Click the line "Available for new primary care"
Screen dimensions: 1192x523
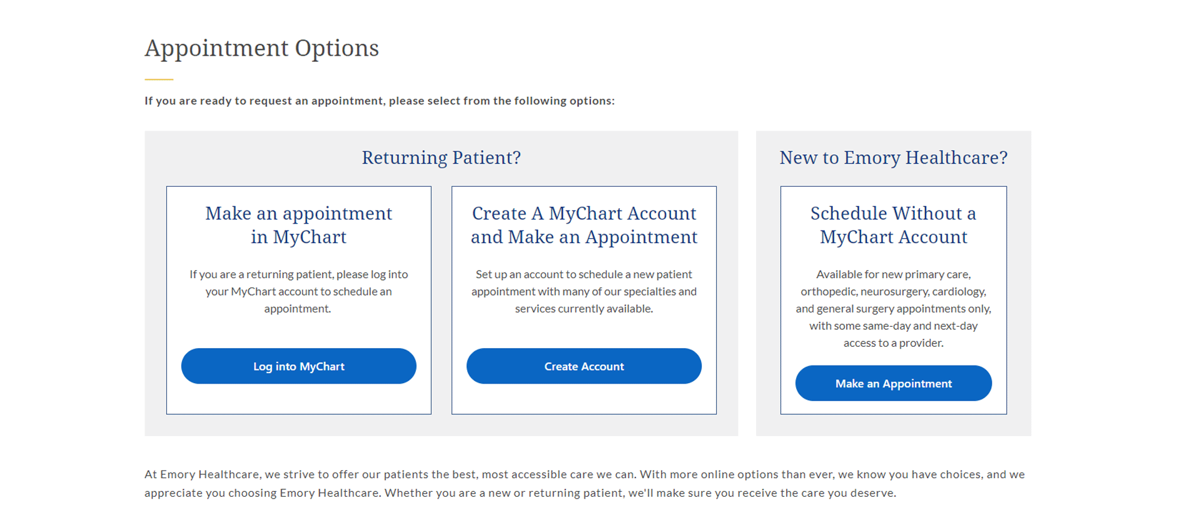(893, 274)
